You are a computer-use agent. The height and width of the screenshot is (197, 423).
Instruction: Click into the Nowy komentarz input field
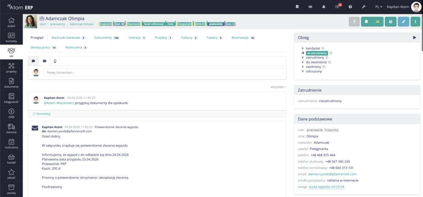[x=164, y=72]
